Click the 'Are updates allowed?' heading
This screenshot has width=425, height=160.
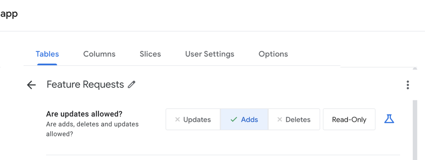(84, 114)
